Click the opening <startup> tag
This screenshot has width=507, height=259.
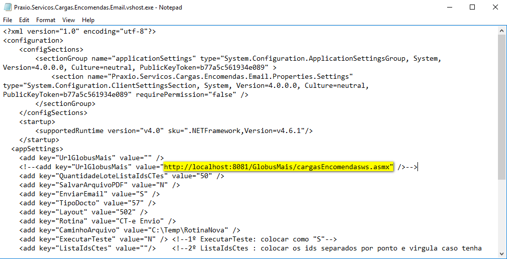37,122
